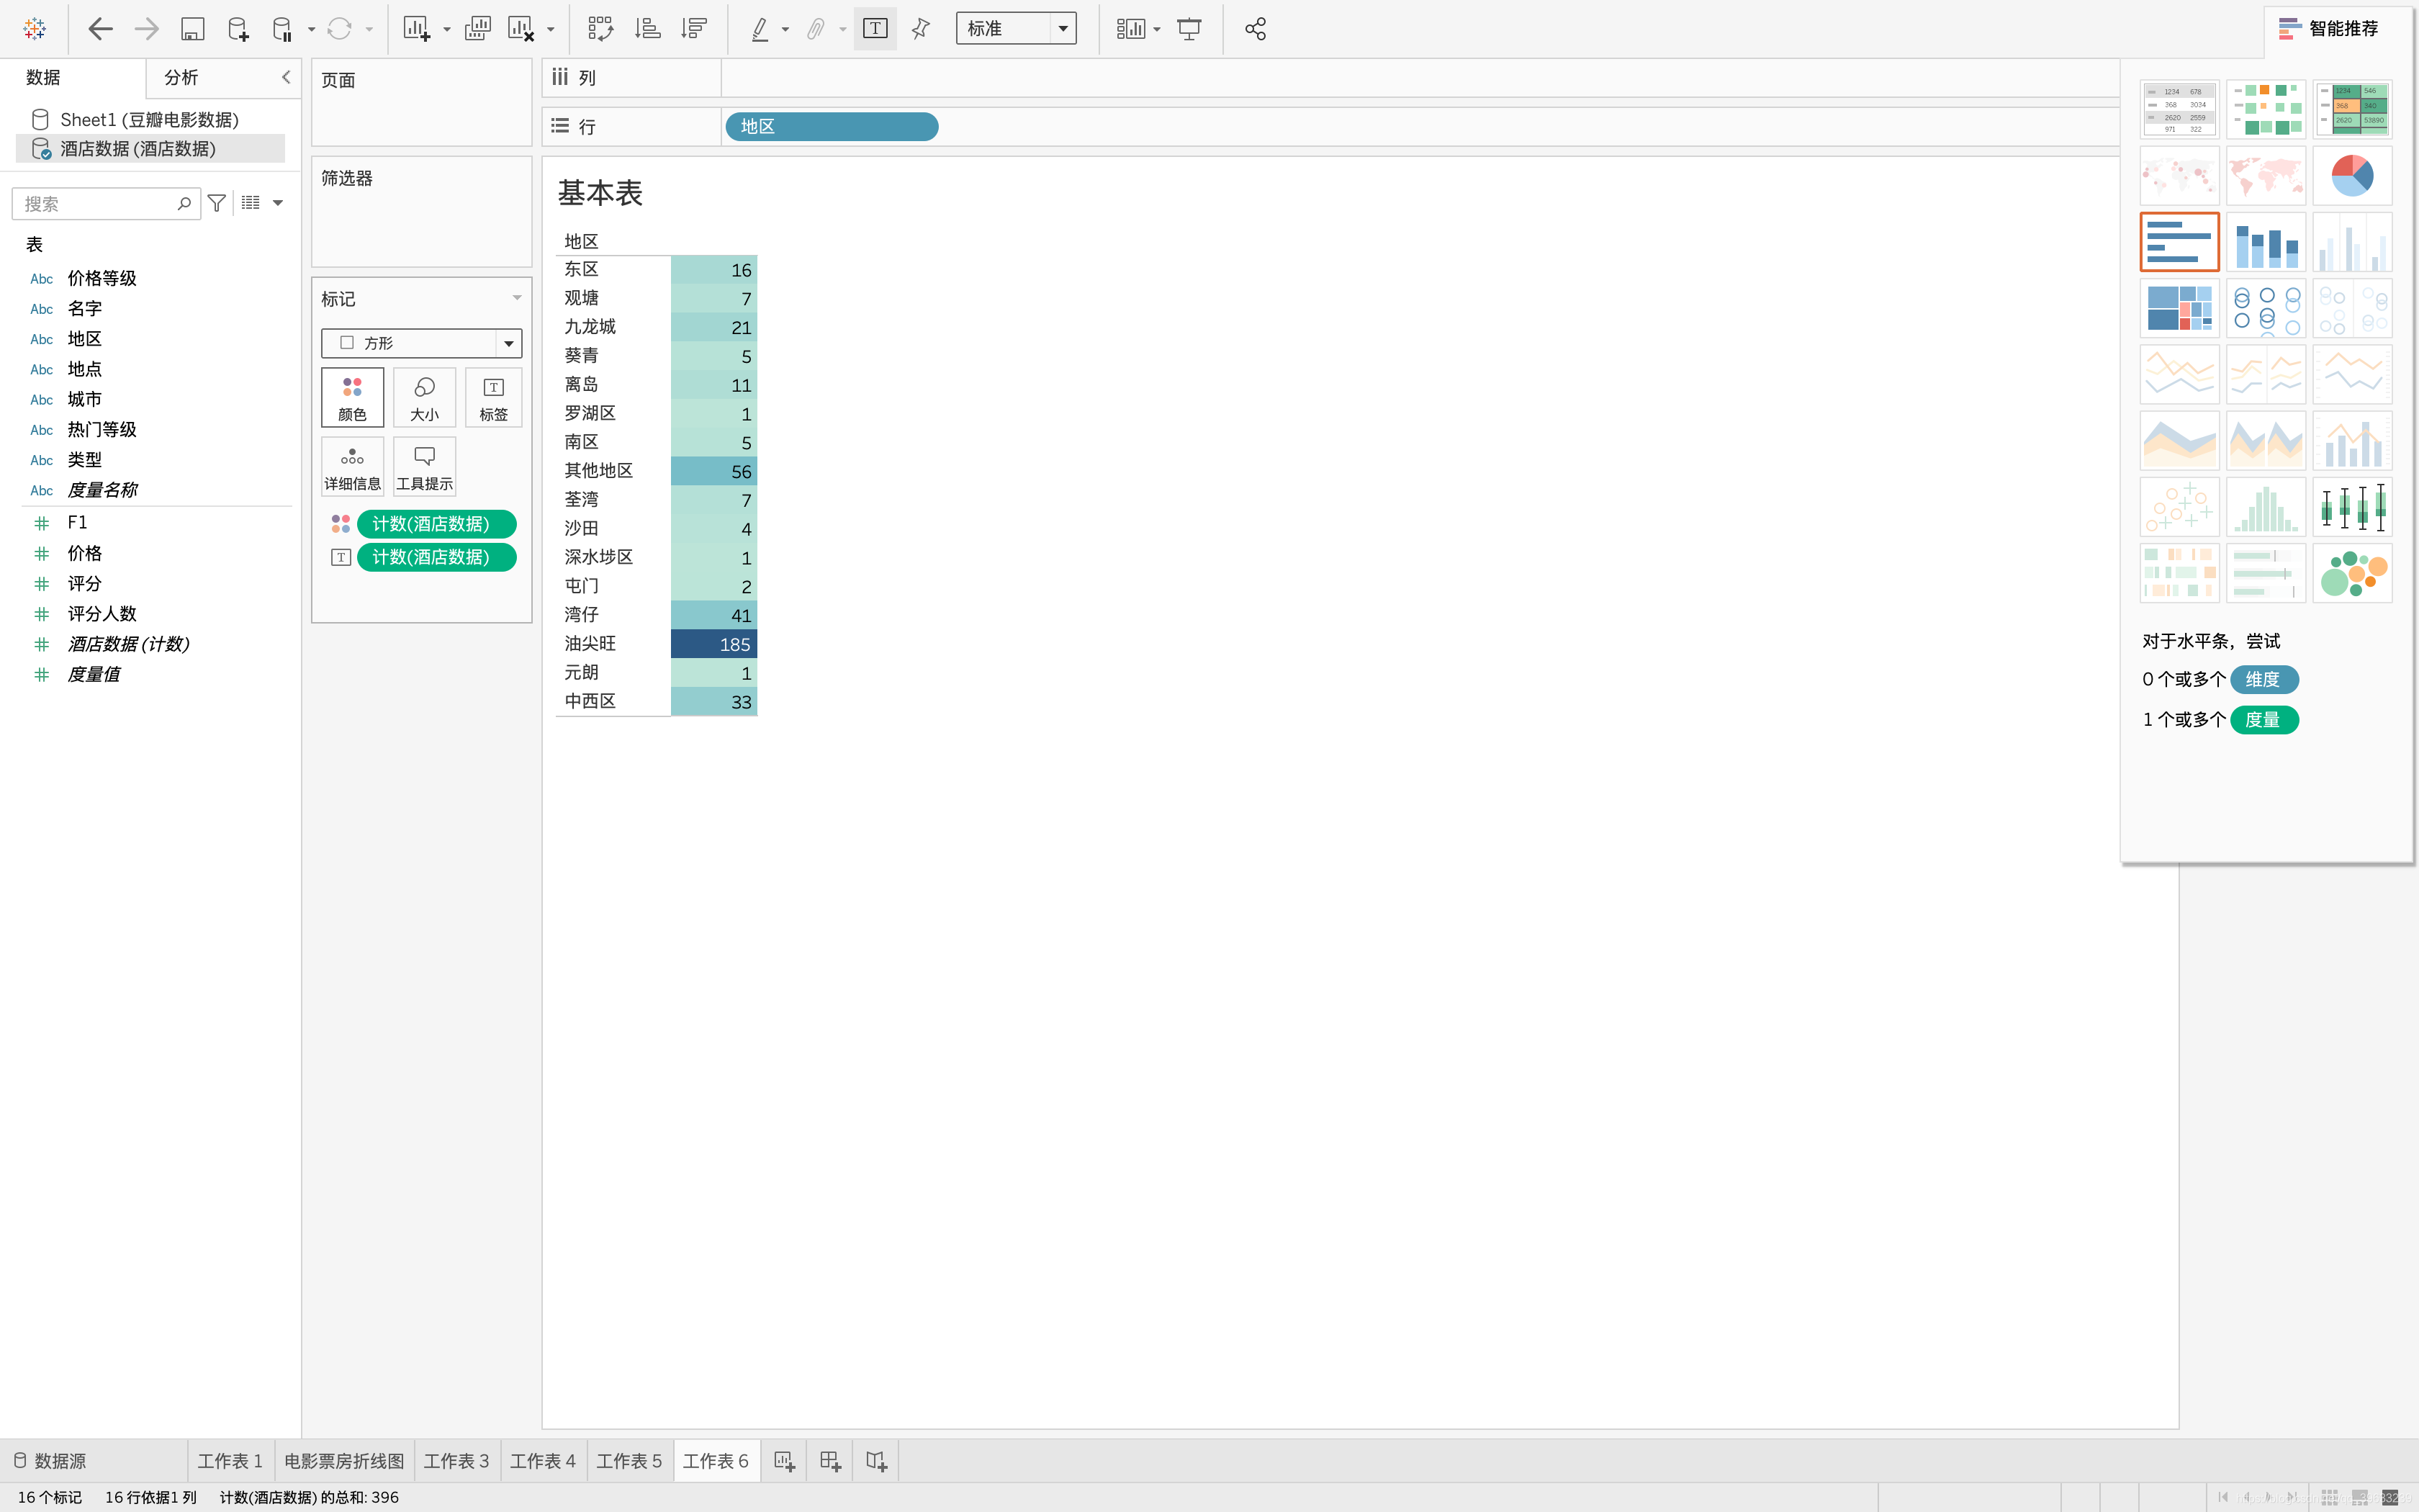Click the new worksheet icon at bottom
Image resolution: width=2419 pixels, height=1512 pixels.
coord(785,1461)
